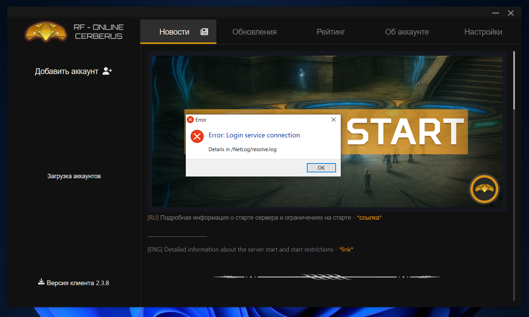Follow the *ссылка* link in Russian news
The image size is (529, 317).
pos(369,218)
